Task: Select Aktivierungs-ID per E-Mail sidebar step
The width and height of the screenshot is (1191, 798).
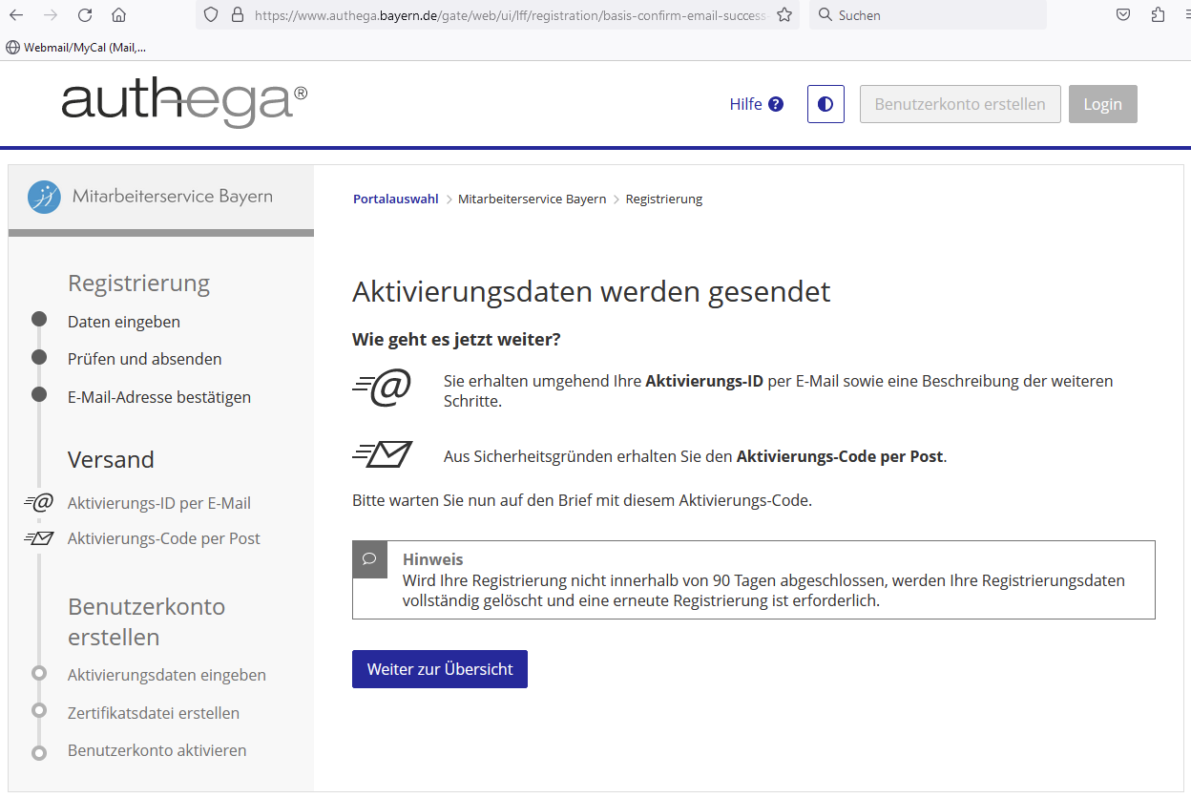Action: click(x=158, y=503)
